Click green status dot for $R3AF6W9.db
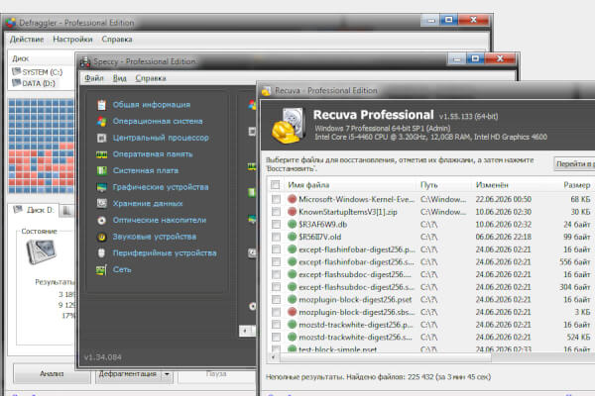 click(292, 224)
